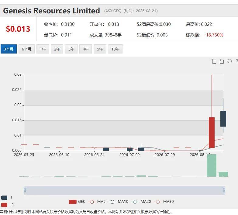Toggle the MA30 line in legend
Viewport: 238px width, 215px height.
tap(164, 202)
